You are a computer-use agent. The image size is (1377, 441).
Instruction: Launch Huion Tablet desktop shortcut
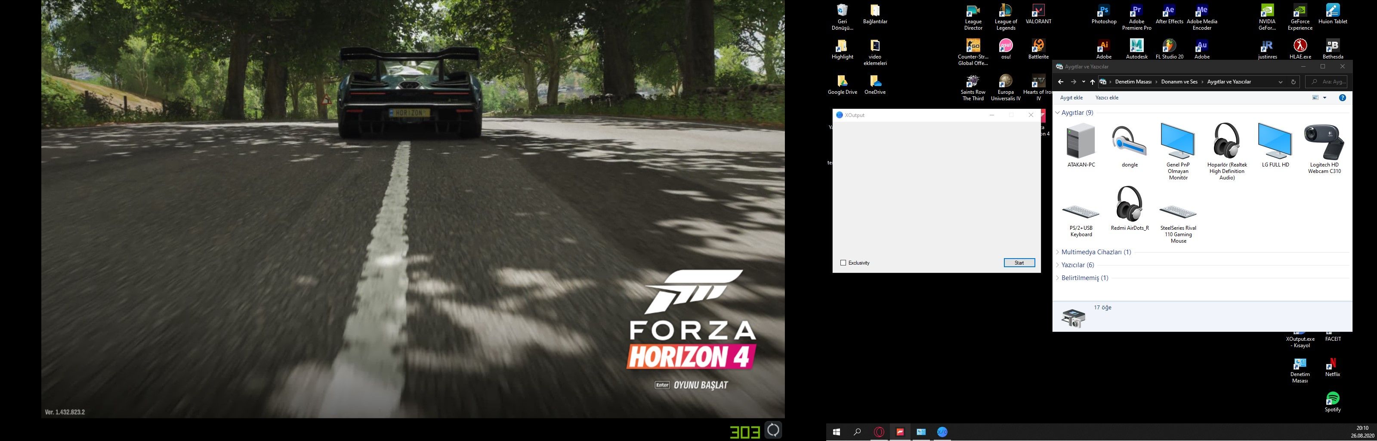(x=1333, y=14)
